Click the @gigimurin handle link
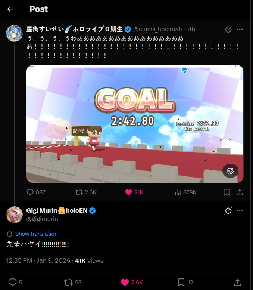The height and width of the screenshot is (290, 253). (x=42, y=219)
